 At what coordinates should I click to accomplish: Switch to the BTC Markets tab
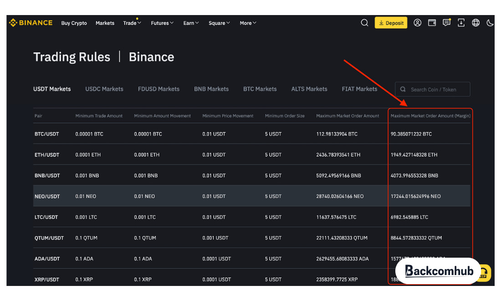click(260, 89)
